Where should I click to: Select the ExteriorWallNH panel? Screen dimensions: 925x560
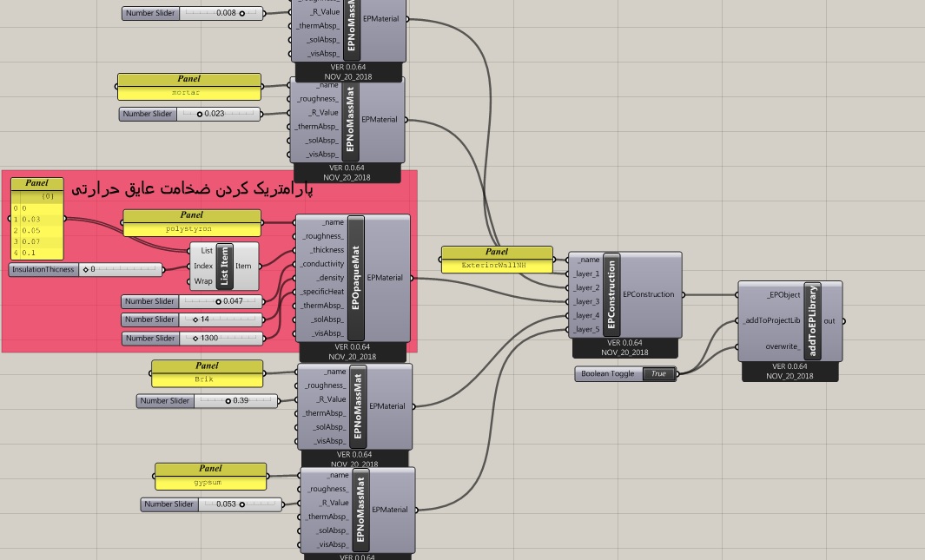[497, 260]
